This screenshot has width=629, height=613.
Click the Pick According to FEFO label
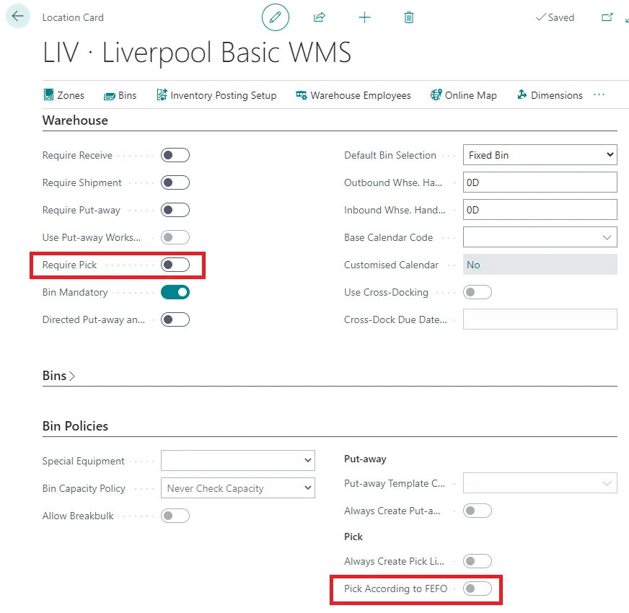click(x=395, y=588)
